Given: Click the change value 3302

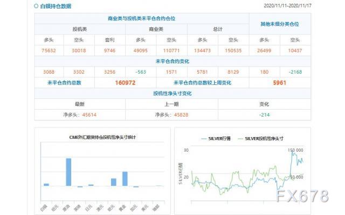Looking at the screenshot, I should (79, 72).
